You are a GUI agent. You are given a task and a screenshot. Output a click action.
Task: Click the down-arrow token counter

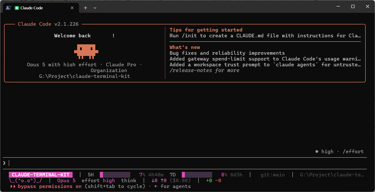coord(155,180)
